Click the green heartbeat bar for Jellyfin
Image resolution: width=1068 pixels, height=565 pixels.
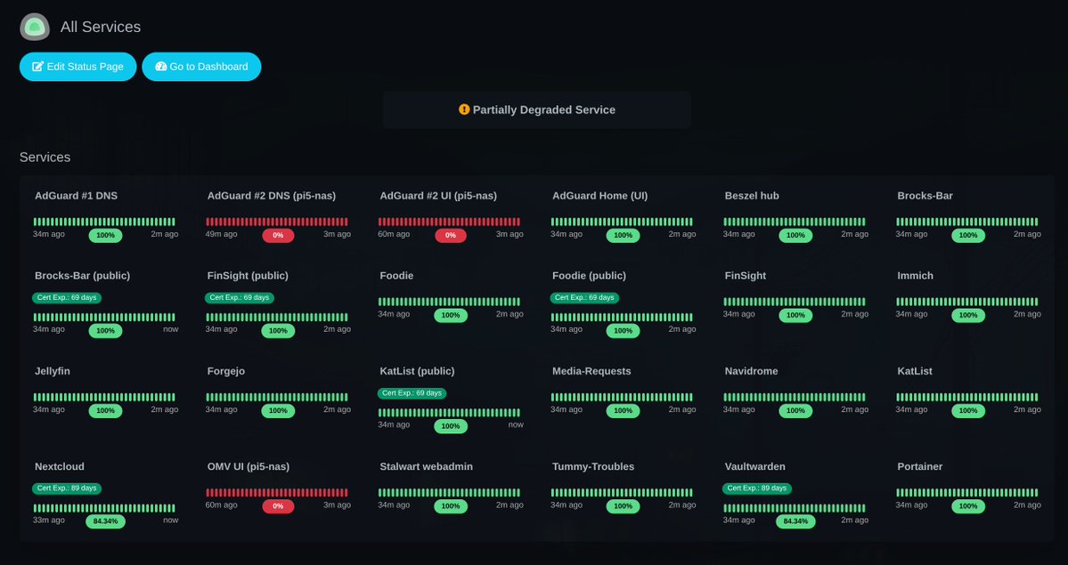click(104, 398)
